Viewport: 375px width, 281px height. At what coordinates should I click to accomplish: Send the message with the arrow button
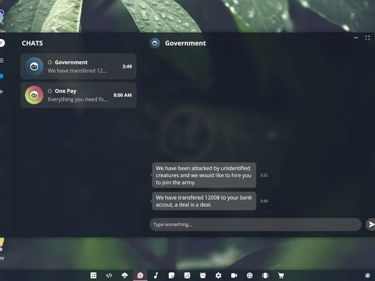pos(371,224)
